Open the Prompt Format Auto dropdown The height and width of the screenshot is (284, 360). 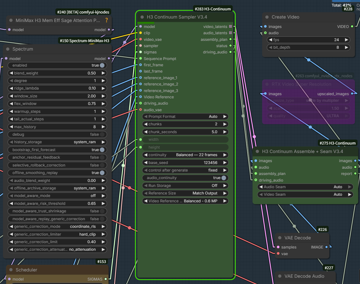click(x=185, y=117)
